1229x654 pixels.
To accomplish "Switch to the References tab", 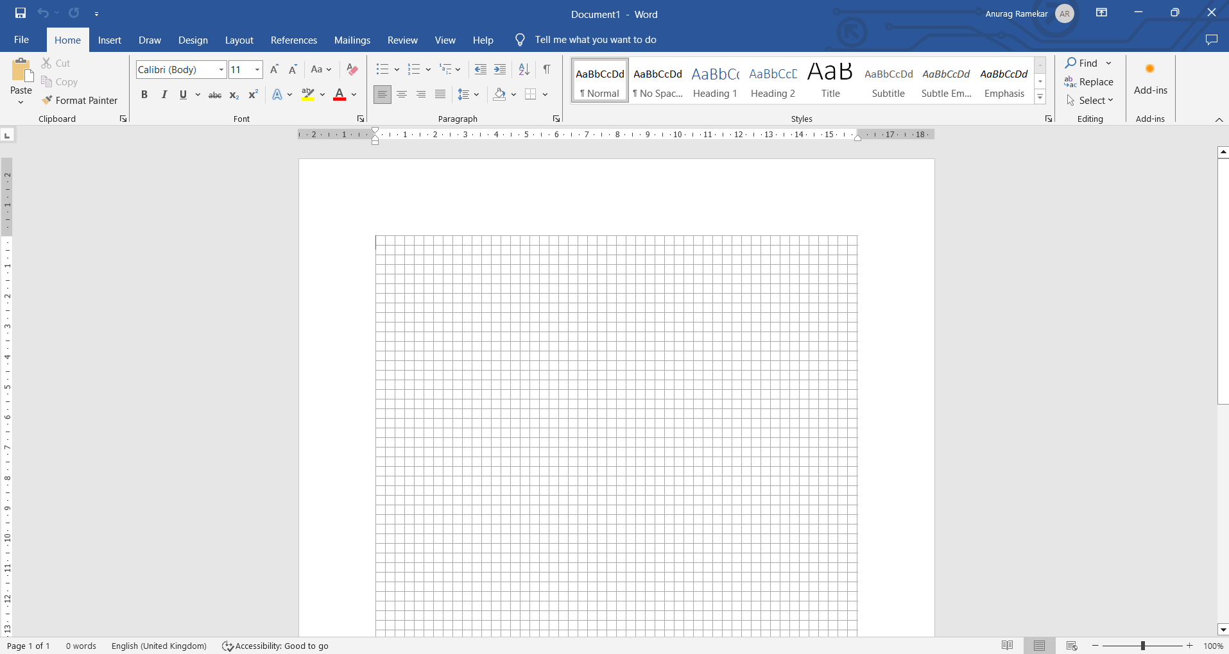I will 294,40.
